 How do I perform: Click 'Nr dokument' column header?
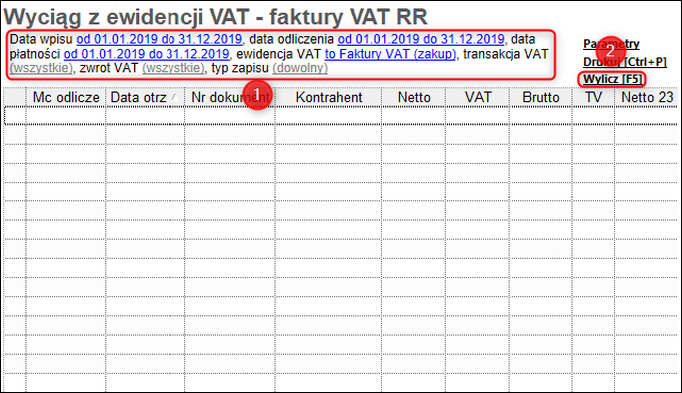pyautogui.click(x=230, y=97)
